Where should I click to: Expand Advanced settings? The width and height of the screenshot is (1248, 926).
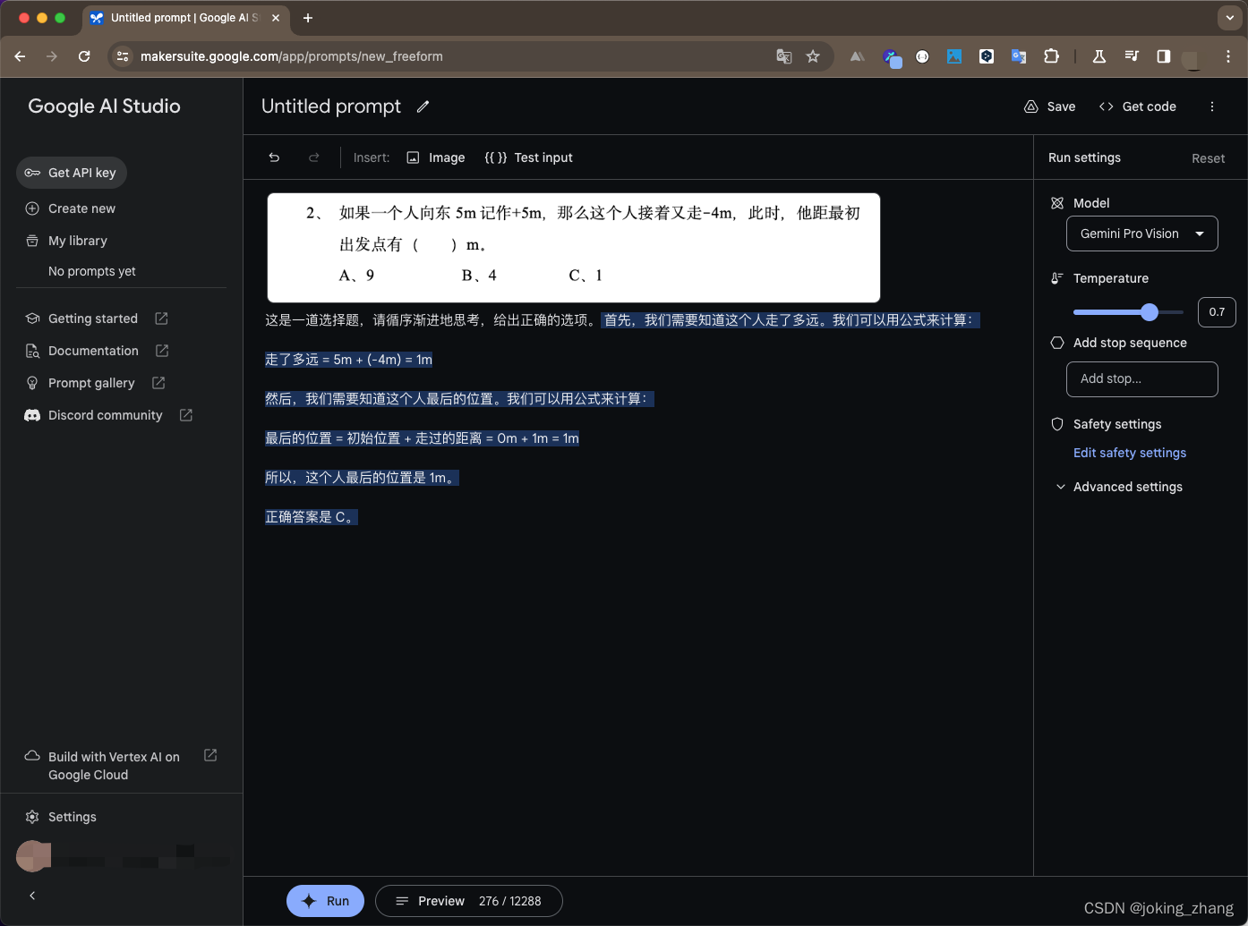point(1119,487)
